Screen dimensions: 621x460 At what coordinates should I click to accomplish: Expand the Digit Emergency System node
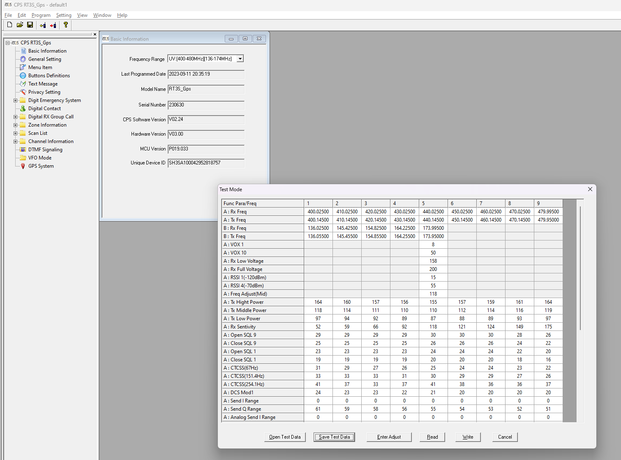[x=16, y=100]
